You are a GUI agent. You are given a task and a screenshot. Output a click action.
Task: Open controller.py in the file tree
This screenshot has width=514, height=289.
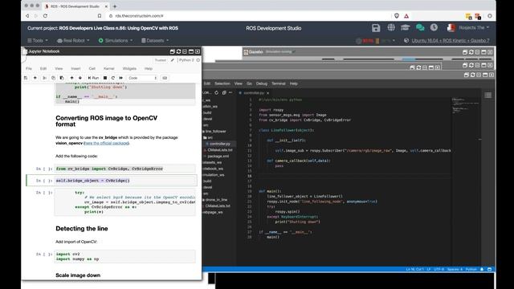click(x=219, y=144)
